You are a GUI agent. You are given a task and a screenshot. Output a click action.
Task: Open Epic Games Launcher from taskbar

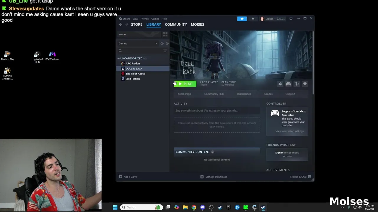coord(228,207)
